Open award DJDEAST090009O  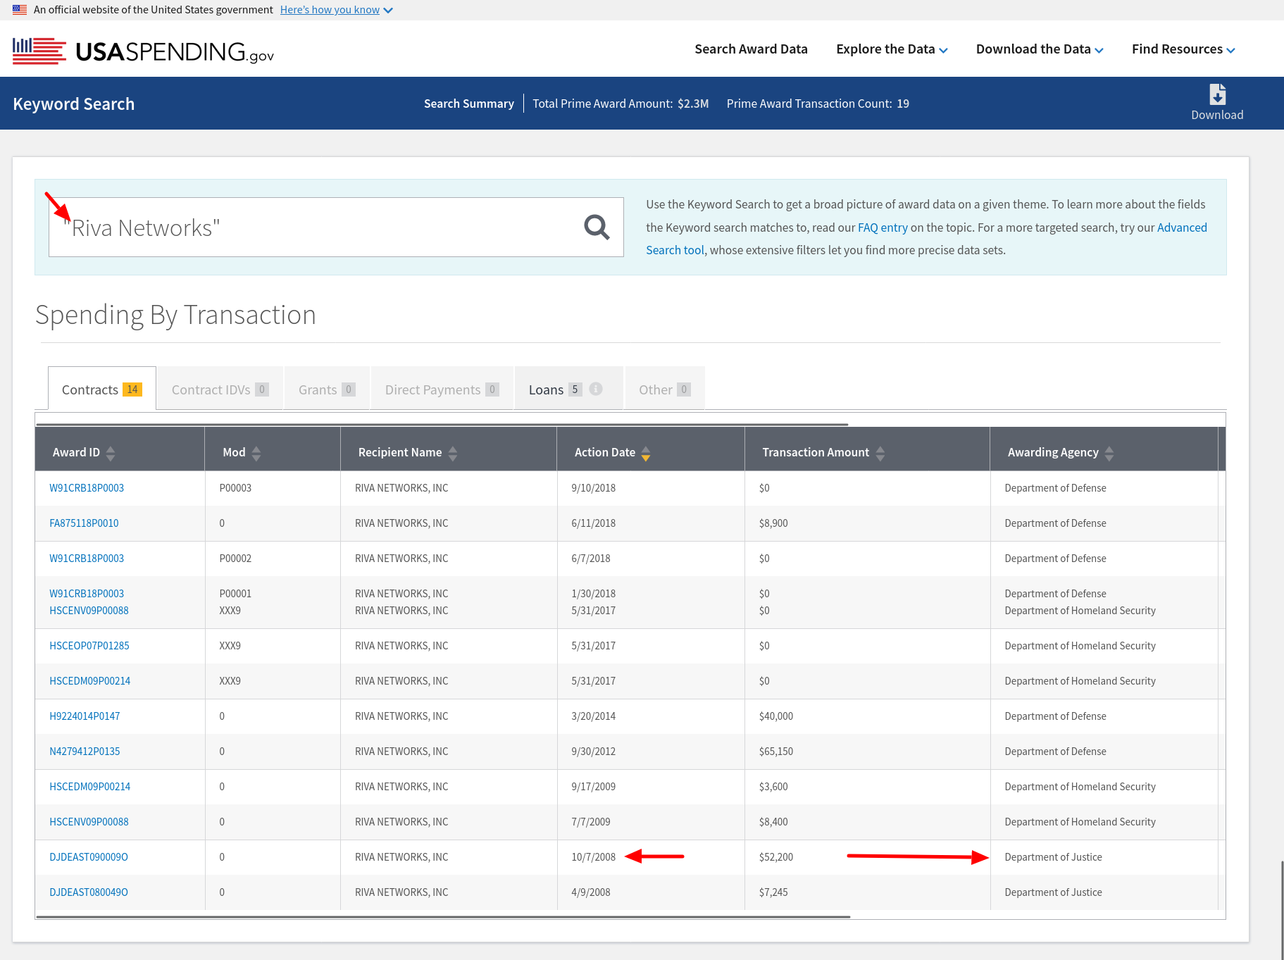click(x=89, y=857)
